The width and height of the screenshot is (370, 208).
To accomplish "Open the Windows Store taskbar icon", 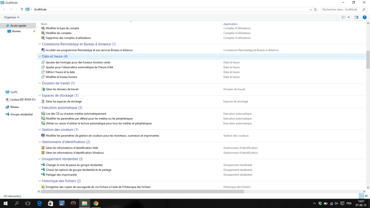I will coord(51,203).
